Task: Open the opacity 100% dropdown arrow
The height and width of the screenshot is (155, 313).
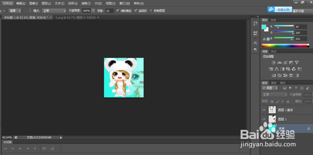Action: click(x=93, y=11)
